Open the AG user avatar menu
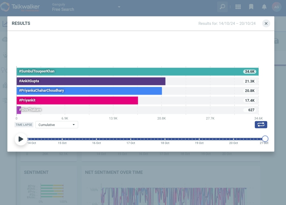The image size is (286, 205). click(276, 7)
